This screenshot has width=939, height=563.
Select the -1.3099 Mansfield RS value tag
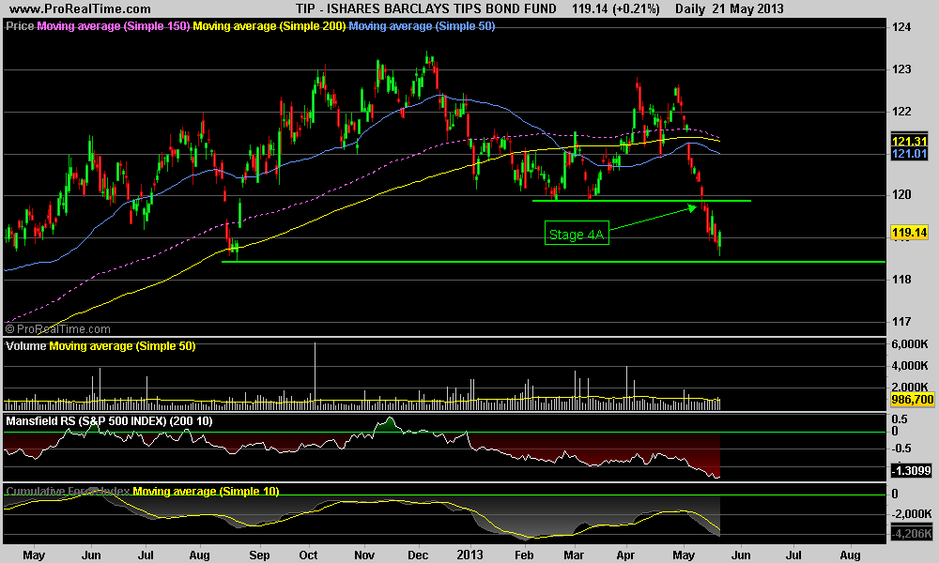[x=911, y=471]
